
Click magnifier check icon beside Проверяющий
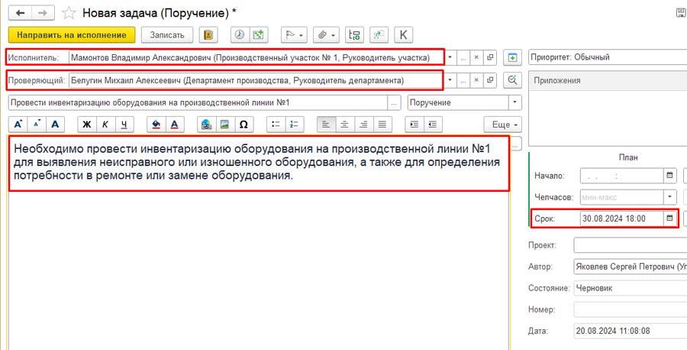point(512,80)
